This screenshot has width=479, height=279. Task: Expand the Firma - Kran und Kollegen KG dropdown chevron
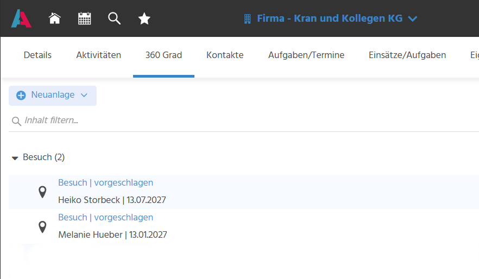click(412, 19)
